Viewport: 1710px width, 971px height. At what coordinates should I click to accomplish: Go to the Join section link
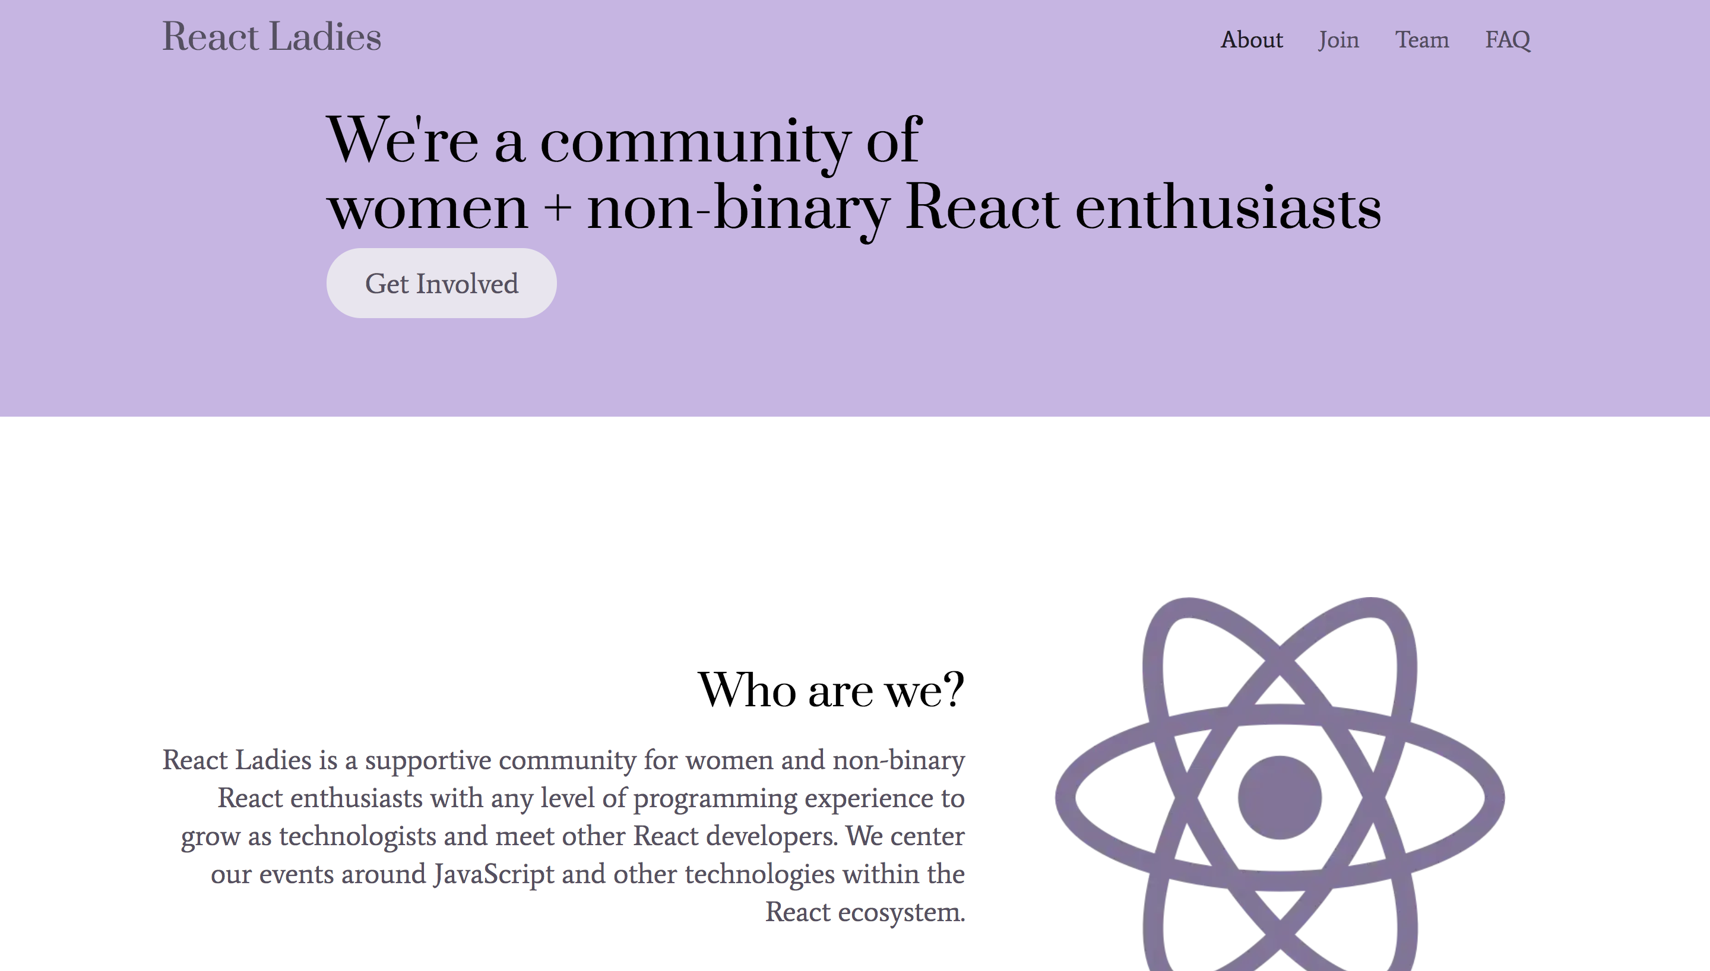pyautogui.click(x=1338, y=40)
